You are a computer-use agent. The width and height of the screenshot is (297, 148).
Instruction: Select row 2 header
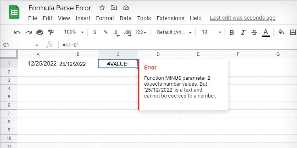pos(9,72)
